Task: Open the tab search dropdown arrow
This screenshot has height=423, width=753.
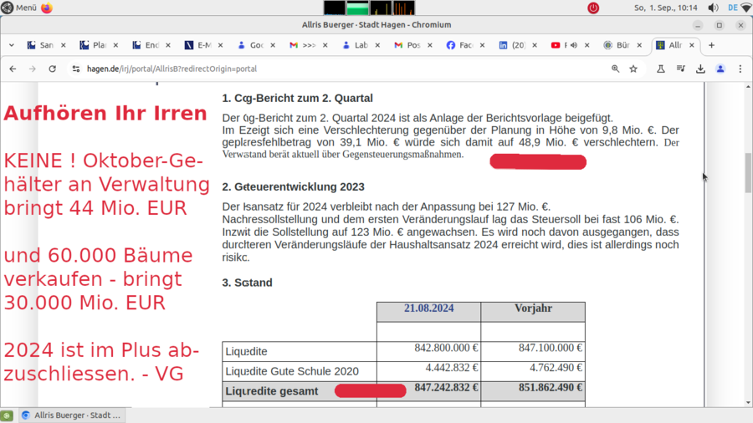Action: pos(12,45)
